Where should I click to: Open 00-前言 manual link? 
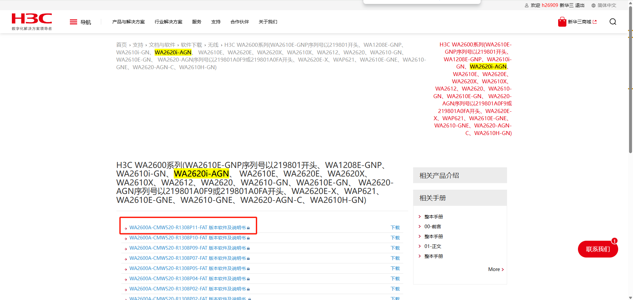tap(433, 227)
